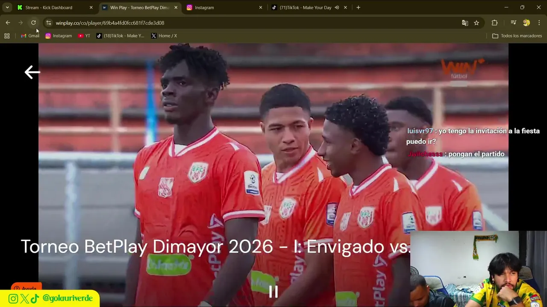
Task: Open the apps grid in bookmarks bar
Action: pyautogui.click(x=7, y=36)
